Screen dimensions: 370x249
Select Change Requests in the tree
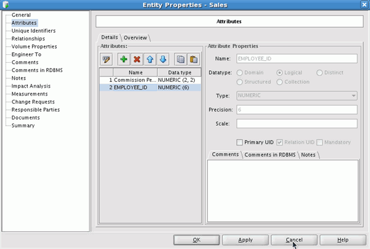pyautogui.click(x=33, y=102)
